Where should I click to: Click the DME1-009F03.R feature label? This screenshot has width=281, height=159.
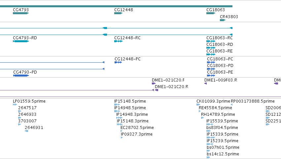click(x=221, y=80)
